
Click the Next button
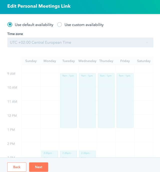pos(38,167)
